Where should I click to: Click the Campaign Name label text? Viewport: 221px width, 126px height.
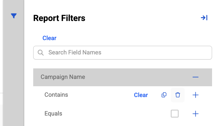tap(63, 77)
